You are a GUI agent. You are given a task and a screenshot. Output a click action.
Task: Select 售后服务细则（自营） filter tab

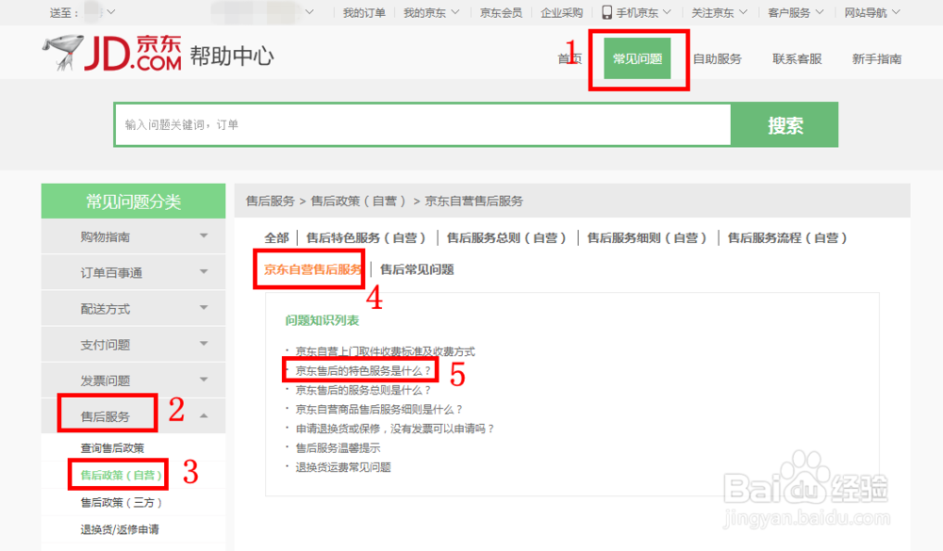[x=647, y=238]
